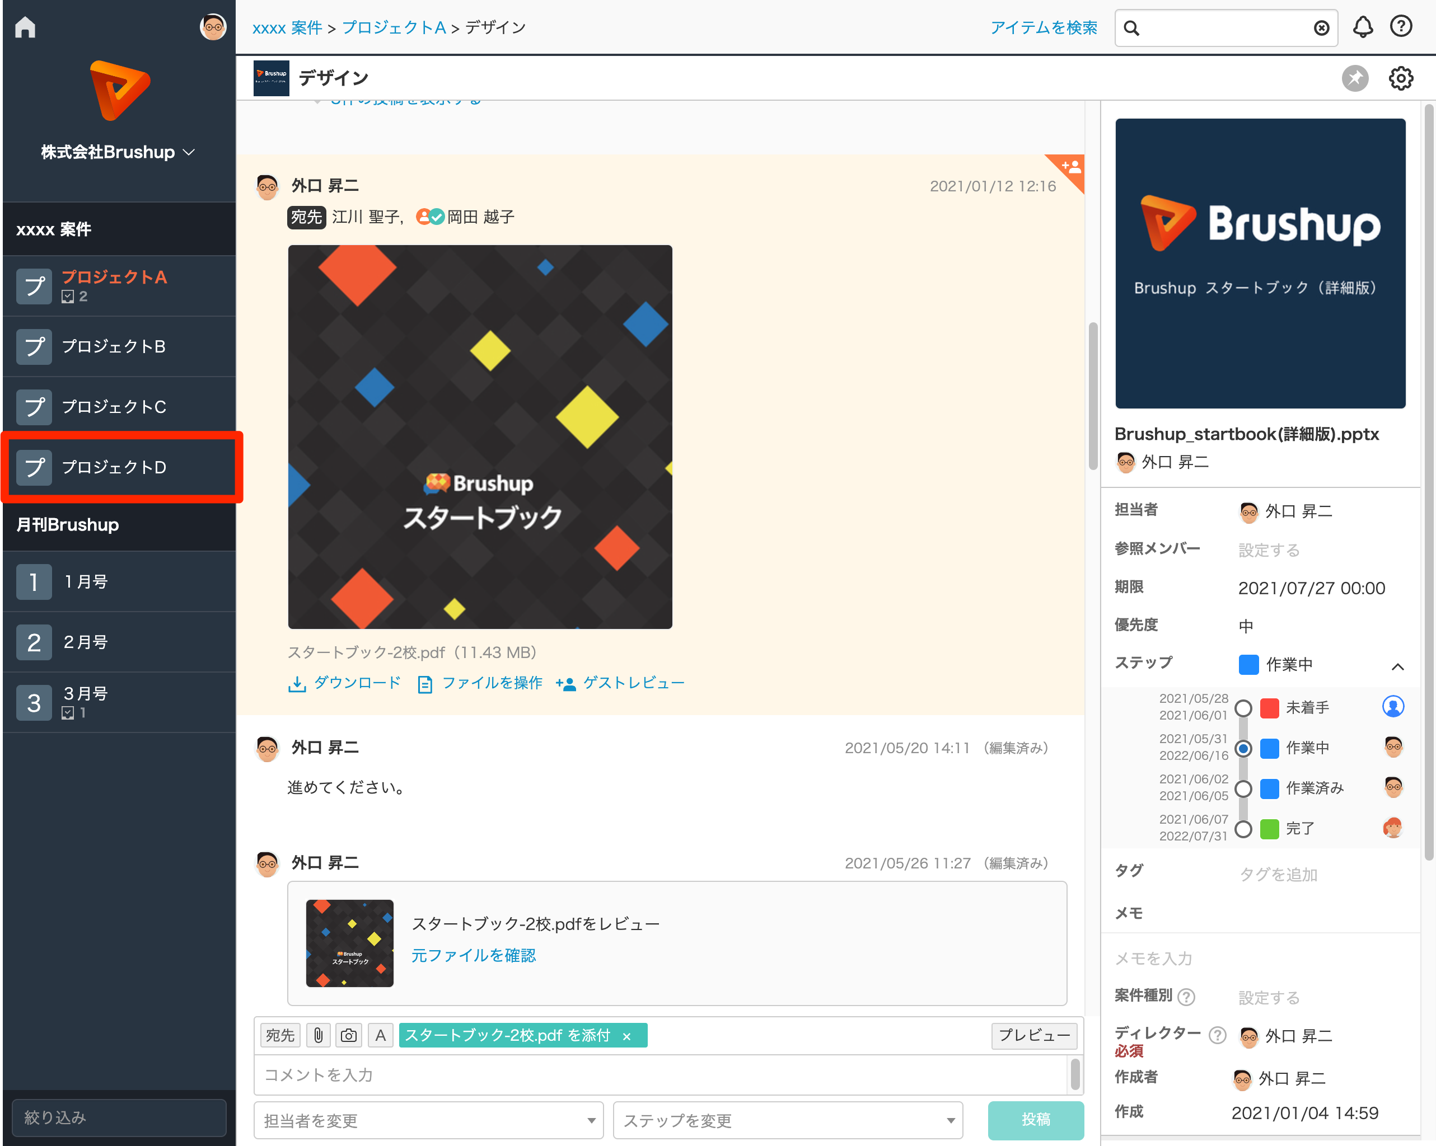This screenshot has height=1146, width=1436.
Task: Click アイテムを検索 link
Action: coord(1043,27)
